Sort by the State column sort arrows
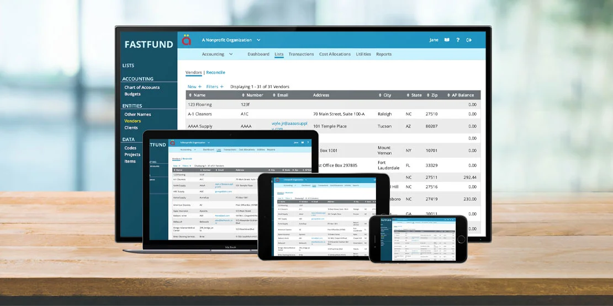Viewport: 613px width, 306px height. click(x=408, y=95)
